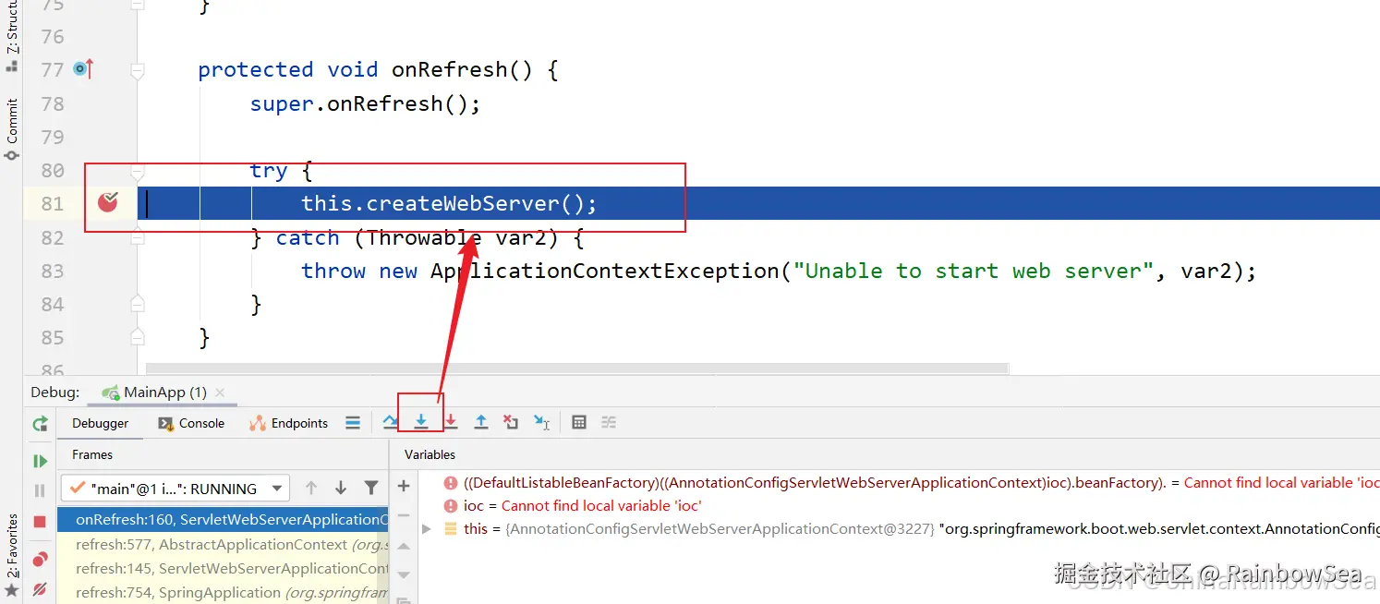This screenshot has height=604, width=1380.
Task: Open the Favorites tool window sidebar tab
Action: (11, 555)
